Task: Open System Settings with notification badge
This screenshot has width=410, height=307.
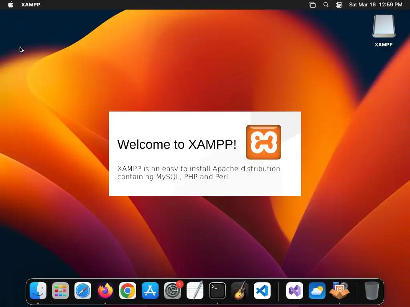Action: 173,291
